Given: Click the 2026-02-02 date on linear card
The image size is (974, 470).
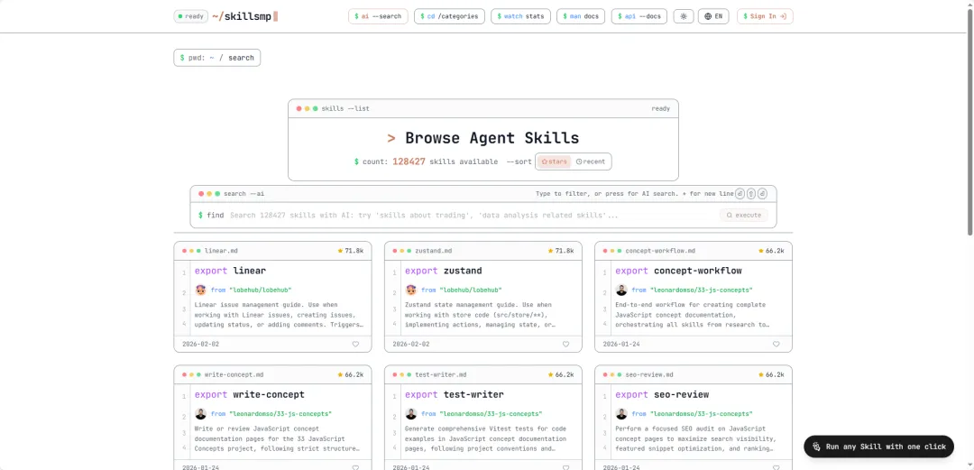Looking at the screenshot, I should pyautogui.click(x=200, y=344).
